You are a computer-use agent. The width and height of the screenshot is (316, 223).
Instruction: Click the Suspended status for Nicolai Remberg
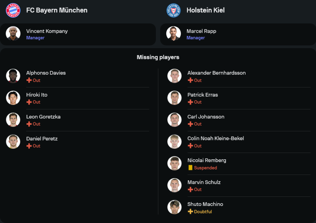(205, 168)
